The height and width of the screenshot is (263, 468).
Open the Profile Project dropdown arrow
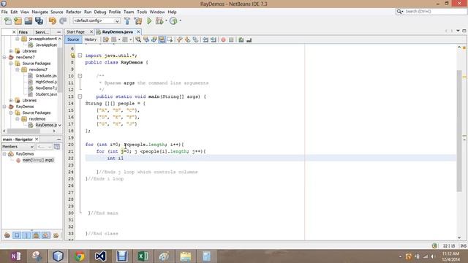tap(180, 21)
